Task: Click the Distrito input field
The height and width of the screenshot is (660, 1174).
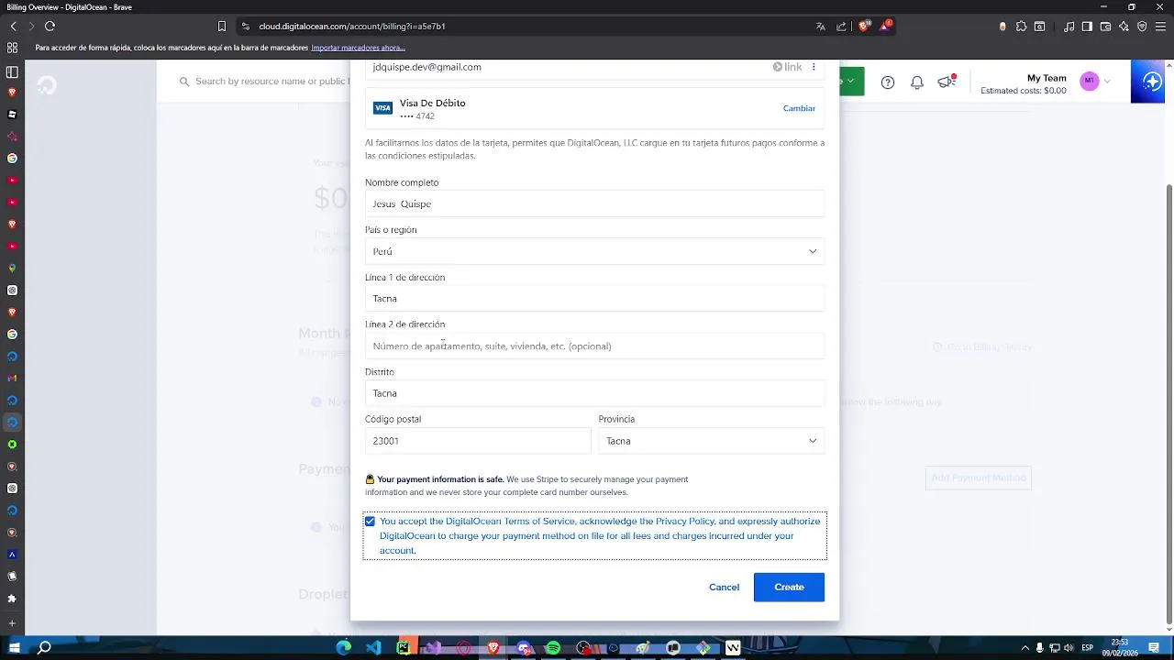Action: [x=594, y=393]
